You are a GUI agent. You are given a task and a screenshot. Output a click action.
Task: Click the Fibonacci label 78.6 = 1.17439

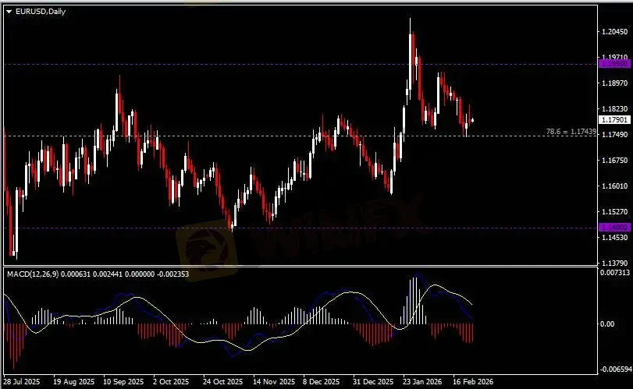coord(571,132)
